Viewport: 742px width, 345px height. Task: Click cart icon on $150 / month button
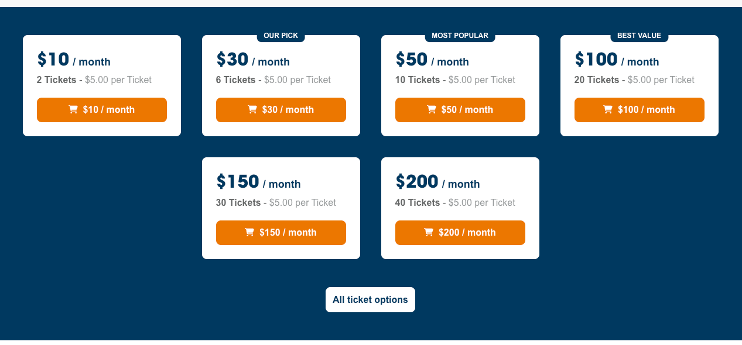pos(249,232)
